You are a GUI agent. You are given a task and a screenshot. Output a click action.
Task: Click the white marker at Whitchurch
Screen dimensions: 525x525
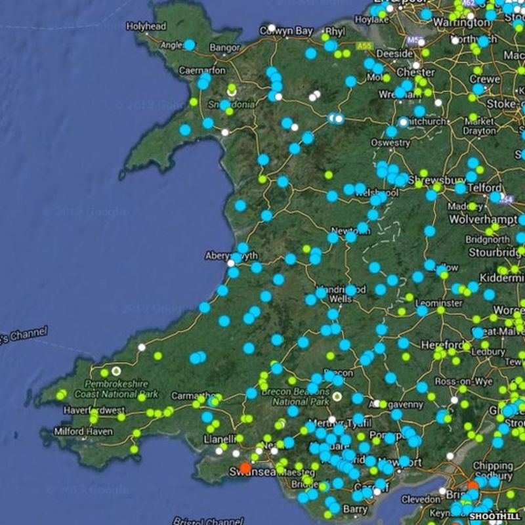tap(403, 122)
